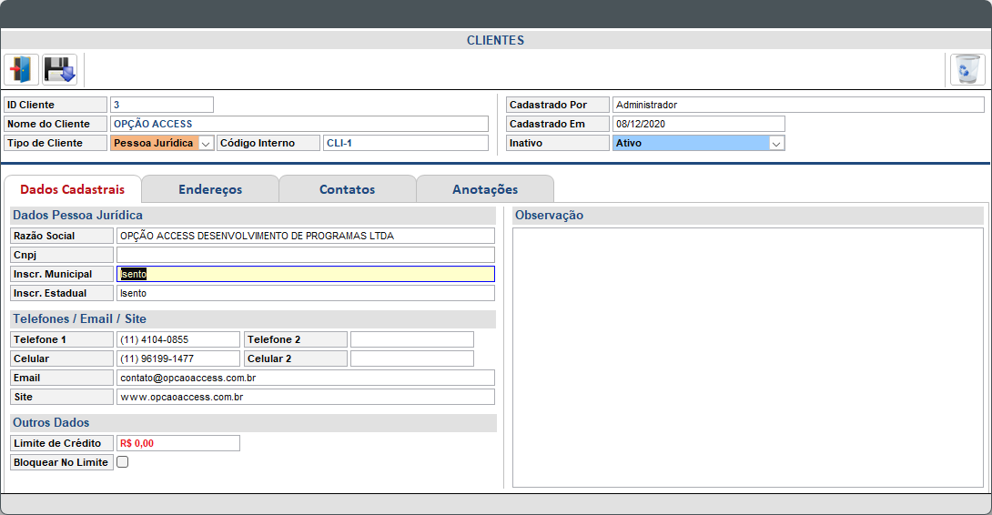Click the Dados Pessoa Jurídica heading
Screen dimensions: 992x515
[x=78, y=215]
